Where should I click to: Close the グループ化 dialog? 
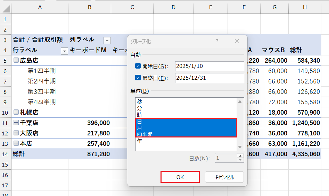click(237, 41)
